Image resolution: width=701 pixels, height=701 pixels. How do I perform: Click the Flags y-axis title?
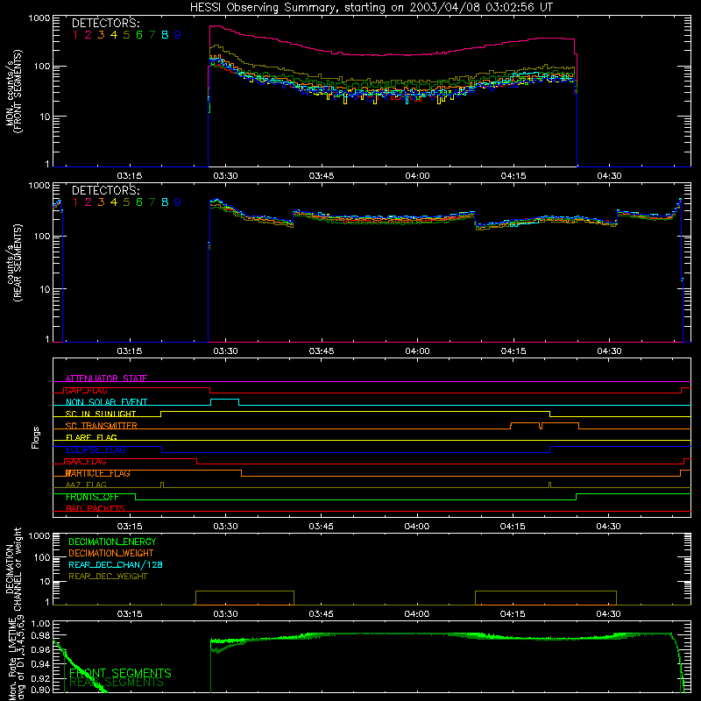pyautogui.click(x=36, y=437)
